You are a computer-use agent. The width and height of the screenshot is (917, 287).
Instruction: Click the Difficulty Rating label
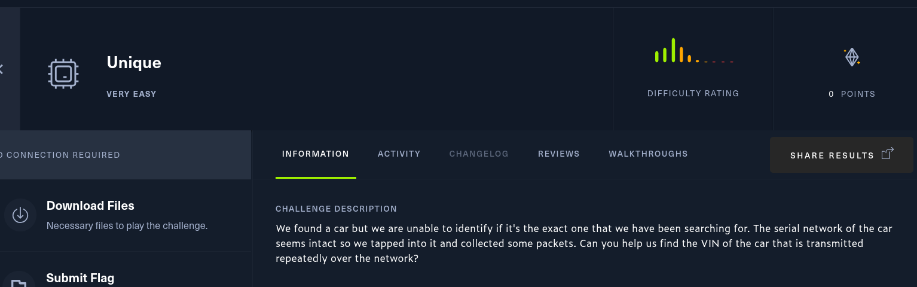pos(693,93)
